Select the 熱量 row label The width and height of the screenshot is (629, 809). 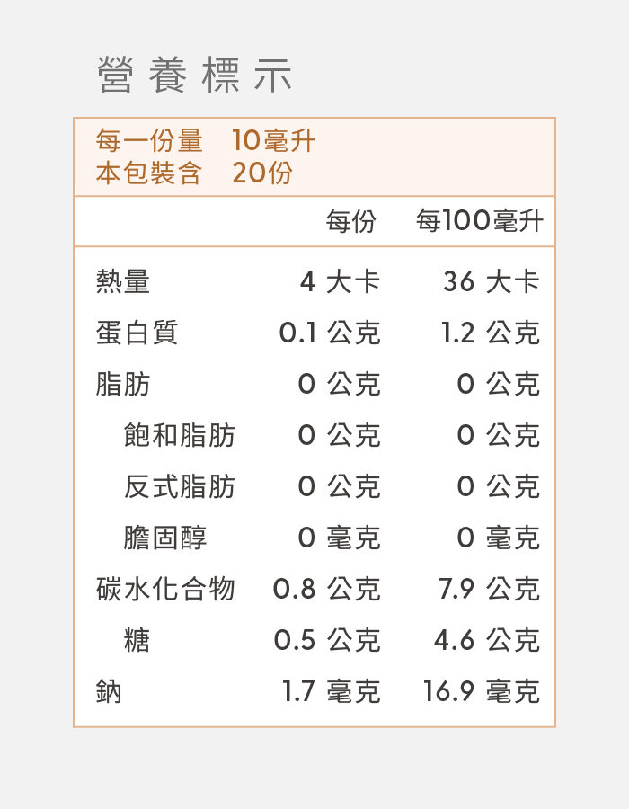[x=123, y=282]
